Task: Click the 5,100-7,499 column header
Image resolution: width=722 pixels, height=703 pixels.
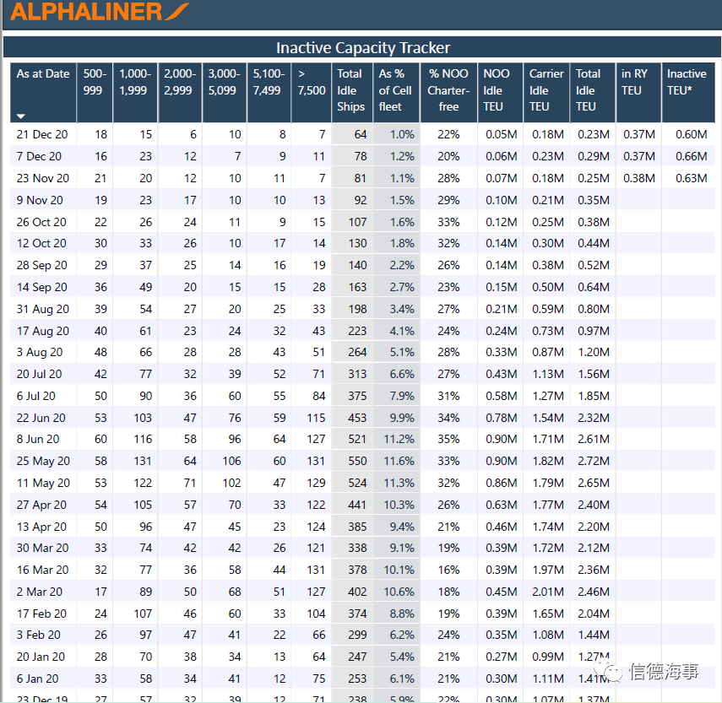Action: coord(269,93)
